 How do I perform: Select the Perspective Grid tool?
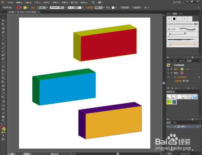3,82
